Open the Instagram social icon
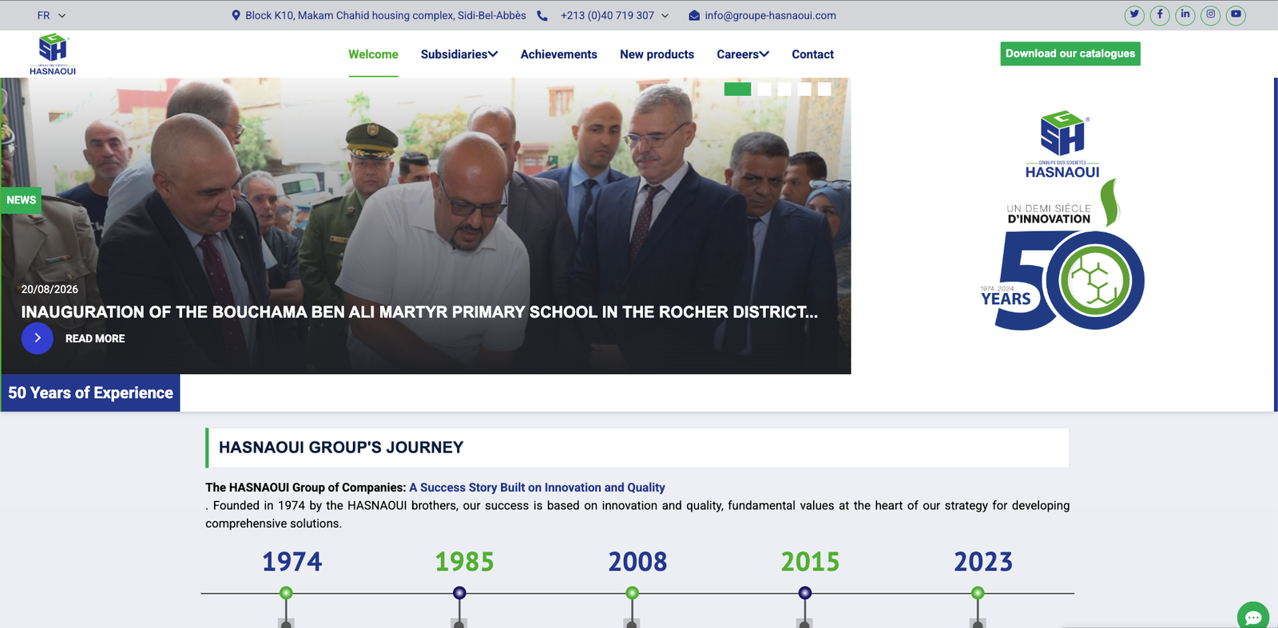1278x628 pixels. coord(1211,15)
